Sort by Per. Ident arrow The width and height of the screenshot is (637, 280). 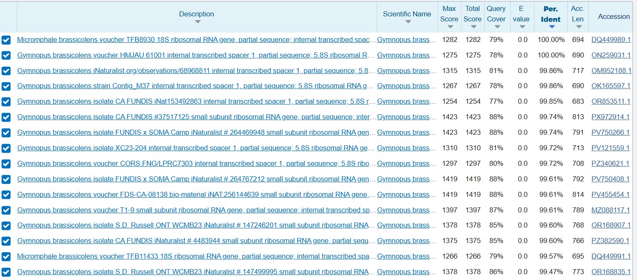[552, 27]
